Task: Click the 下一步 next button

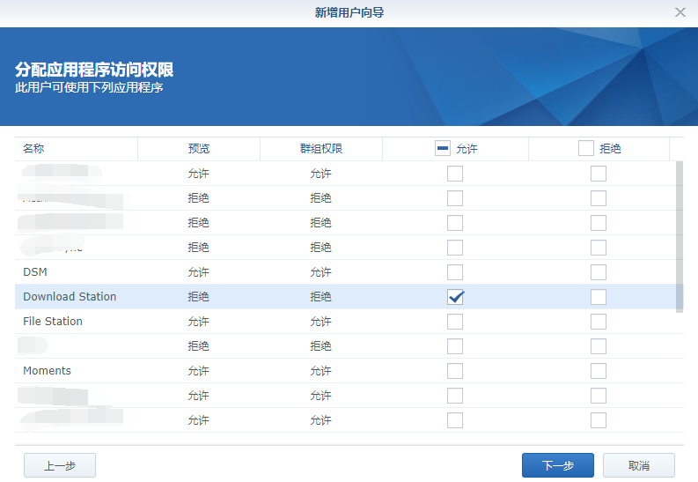Action: [x=558, y=465]
